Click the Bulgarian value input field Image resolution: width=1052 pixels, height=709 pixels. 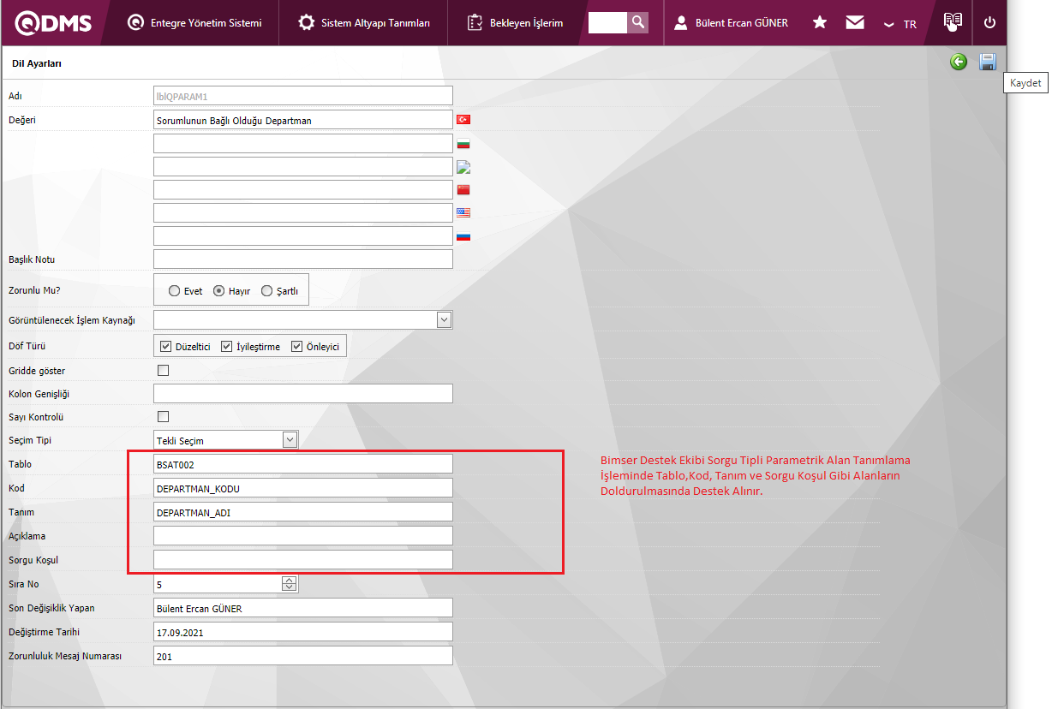[303, 143]
